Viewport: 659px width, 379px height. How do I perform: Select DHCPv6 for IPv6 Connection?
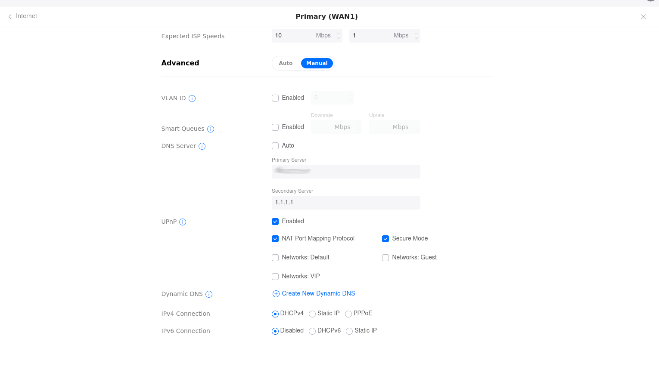(312, 331)
